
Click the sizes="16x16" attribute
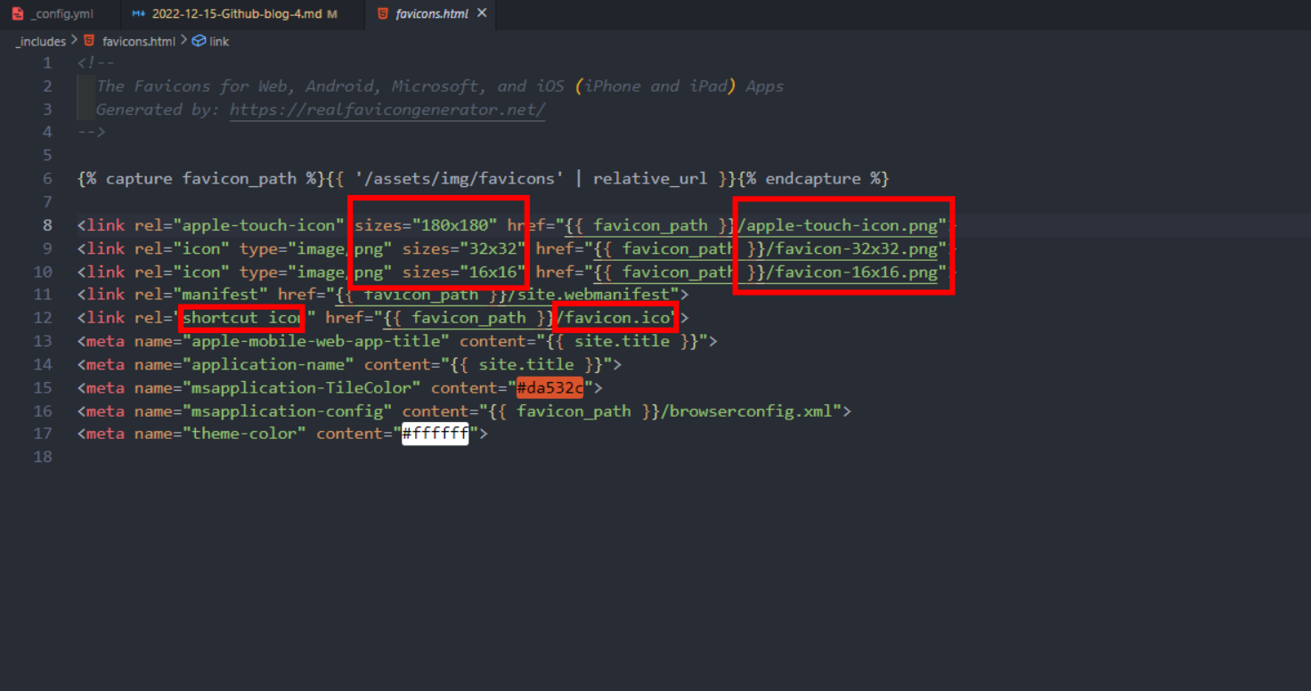tap(464, 272)
